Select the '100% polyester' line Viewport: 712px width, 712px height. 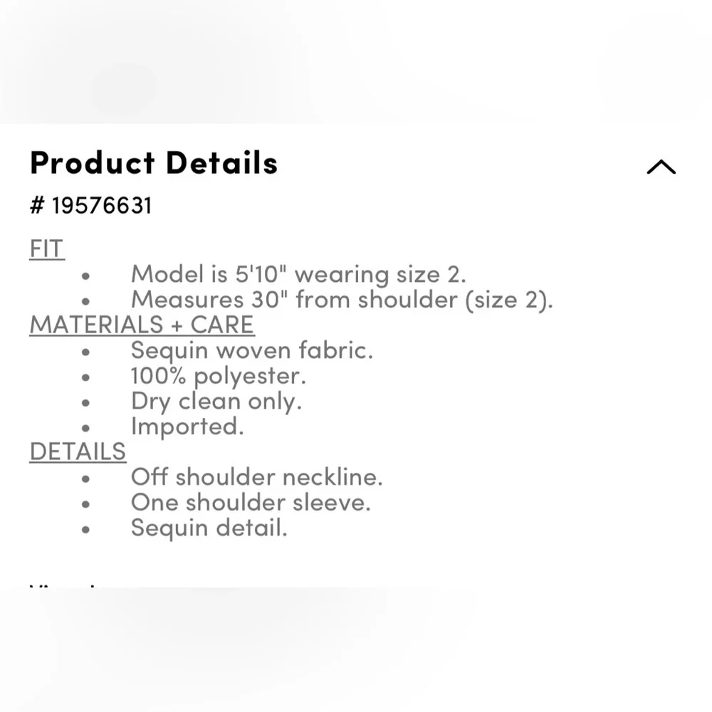tap(219, 375)
